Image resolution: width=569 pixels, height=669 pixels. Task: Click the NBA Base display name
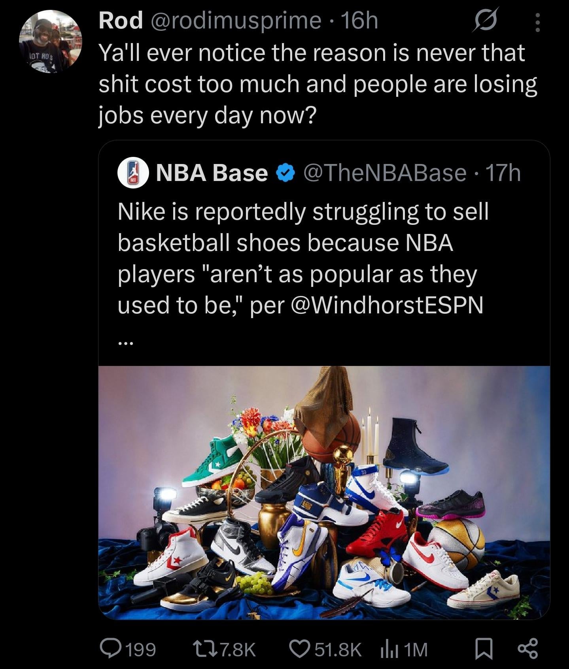pos(212,173)
